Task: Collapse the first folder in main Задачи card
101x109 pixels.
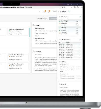Action: click(34, 29)
